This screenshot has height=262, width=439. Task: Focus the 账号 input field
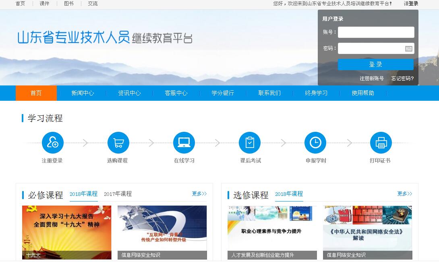376,32
